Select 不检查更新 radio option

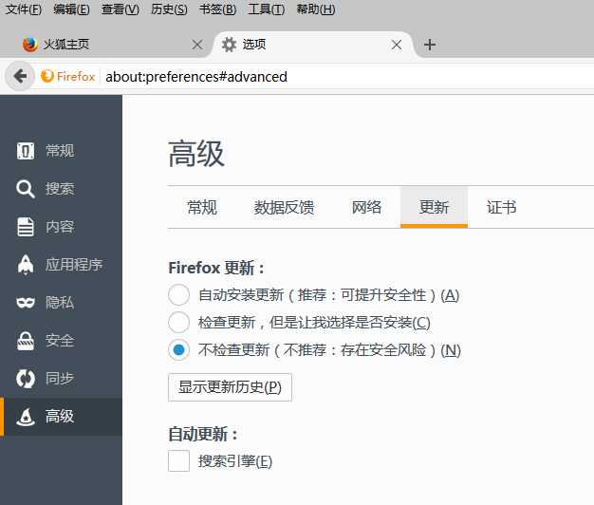(x=178, y=350)
